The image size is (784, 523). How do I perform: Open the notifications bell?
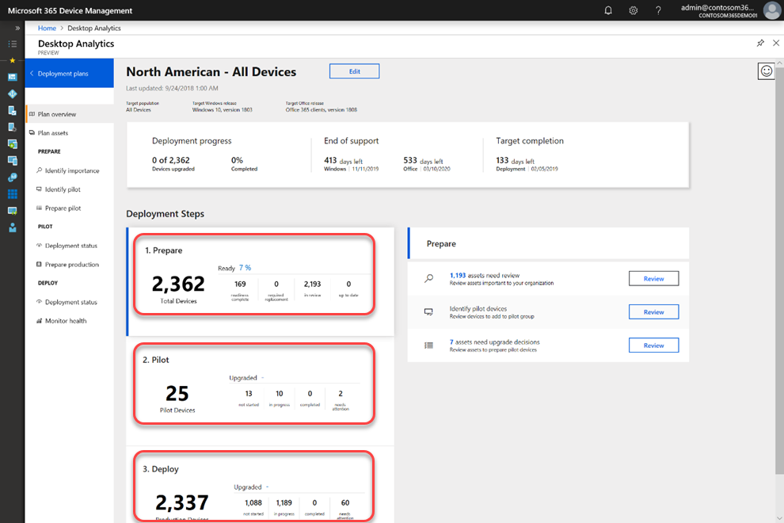[608, 10]
